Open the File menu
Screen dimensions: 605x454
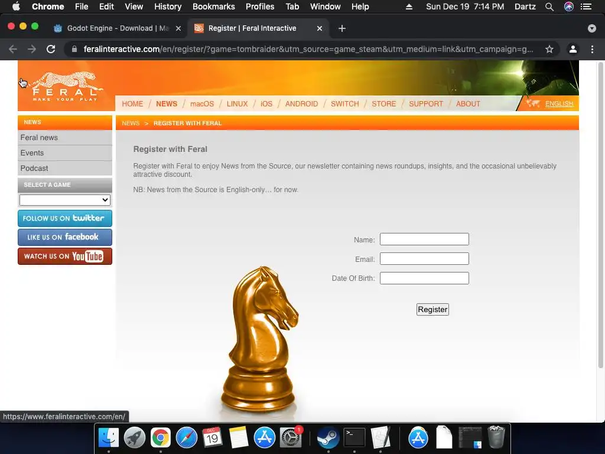[x=82, y=7]
